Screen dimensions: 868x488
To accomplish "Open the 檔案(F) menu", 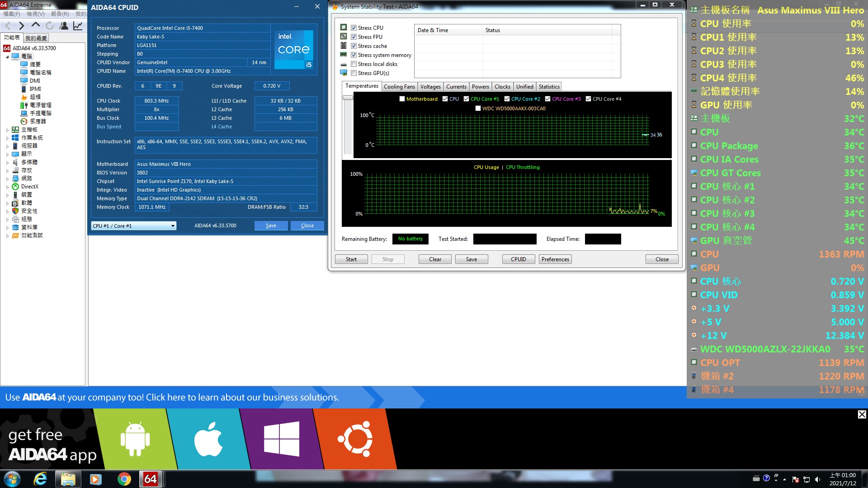I will pos(12,14).
